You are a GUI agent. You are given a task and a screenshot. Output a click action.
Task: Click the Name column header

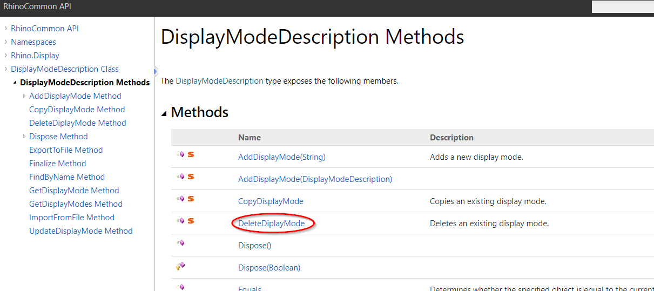(x=250, y=138)
